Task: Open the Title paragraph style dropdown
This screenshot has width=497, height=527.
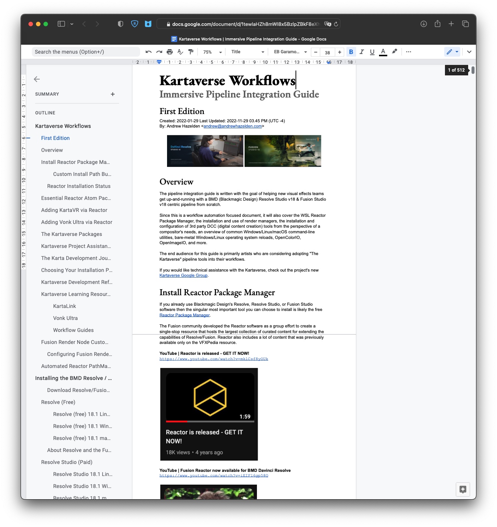Action: [248, 52]
